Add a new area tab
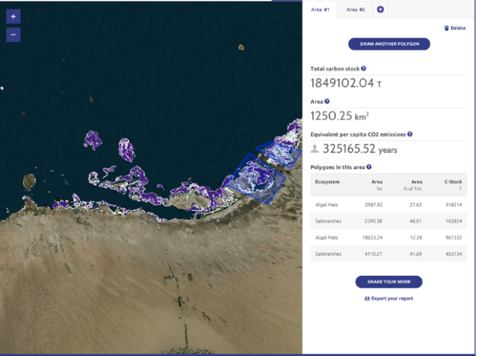479x356 pixels. click(380, 9)
